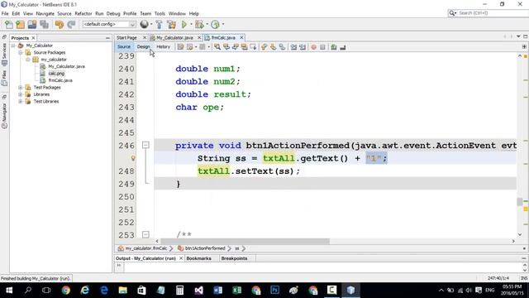Click the Find Selection magnifier icon

click(217, 47)
